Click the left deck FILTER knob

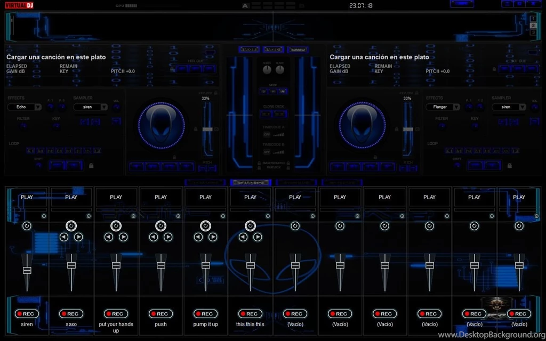coord(23,126)
